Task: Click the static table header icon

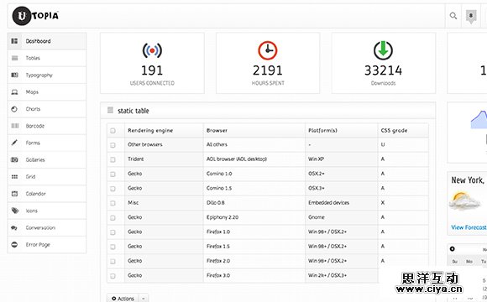Action: pos(110,110)
